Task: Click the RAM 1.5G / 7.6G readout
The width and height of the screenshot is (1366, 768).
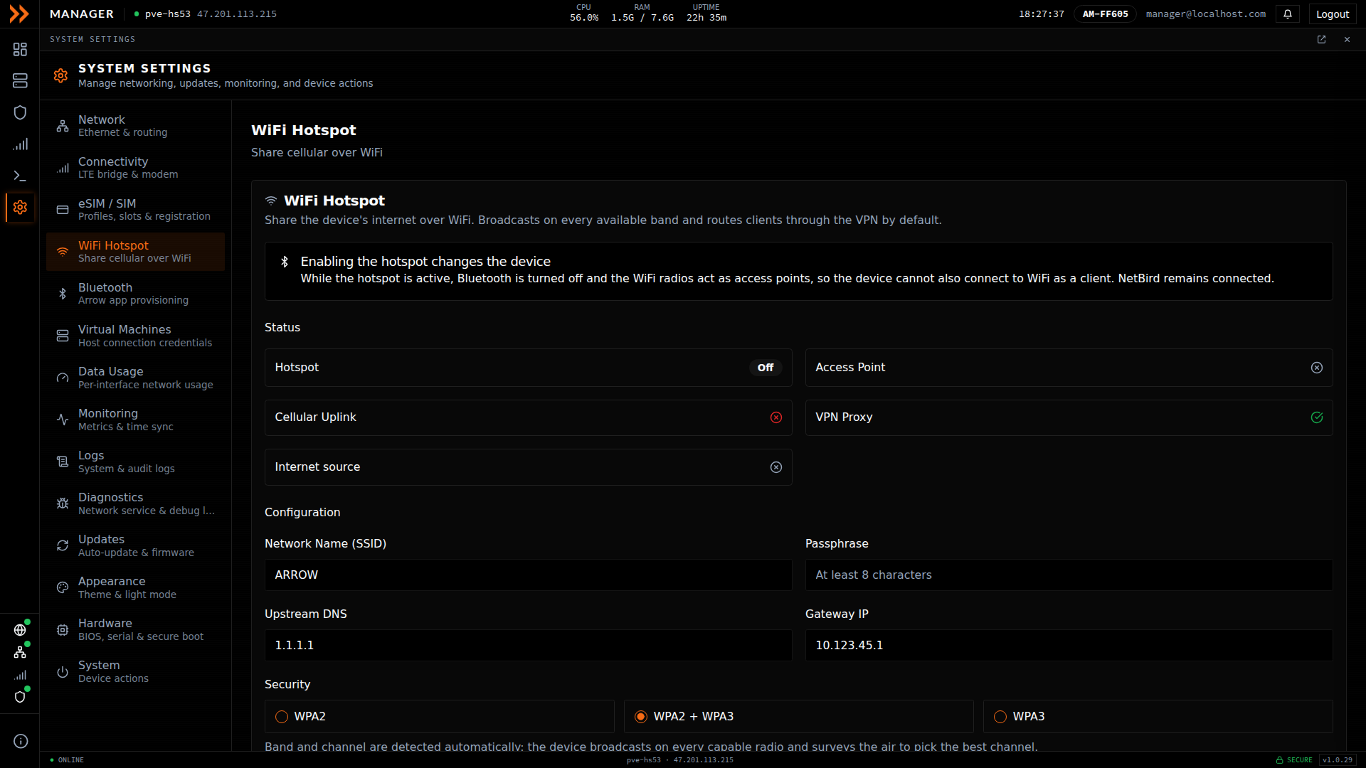Action: [x=642, y=13]
